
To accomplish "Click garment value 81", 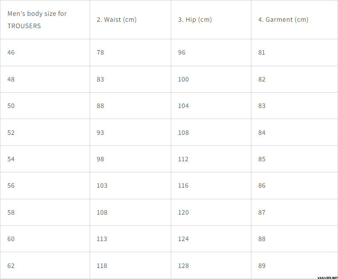I will [262, 52].
